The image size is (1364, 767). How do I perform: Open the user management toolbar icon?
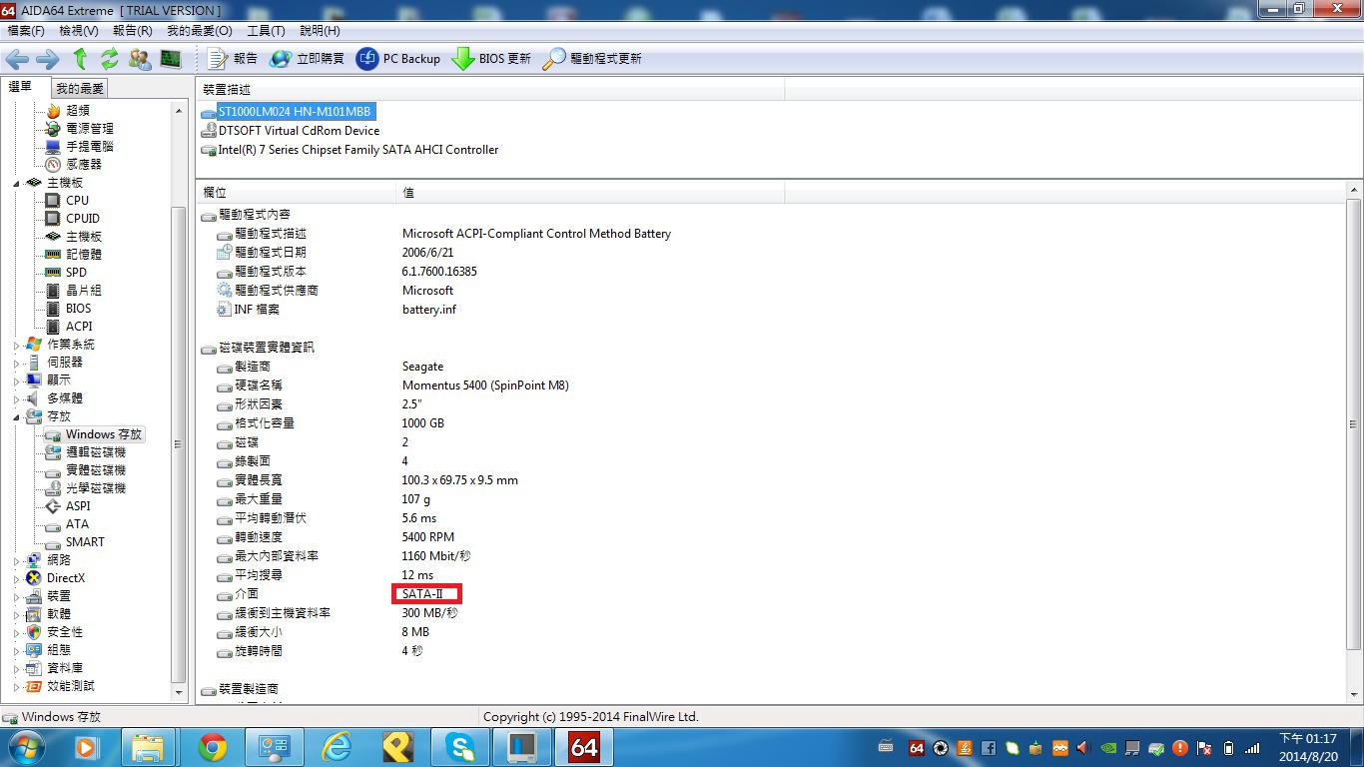pos(140,59)
